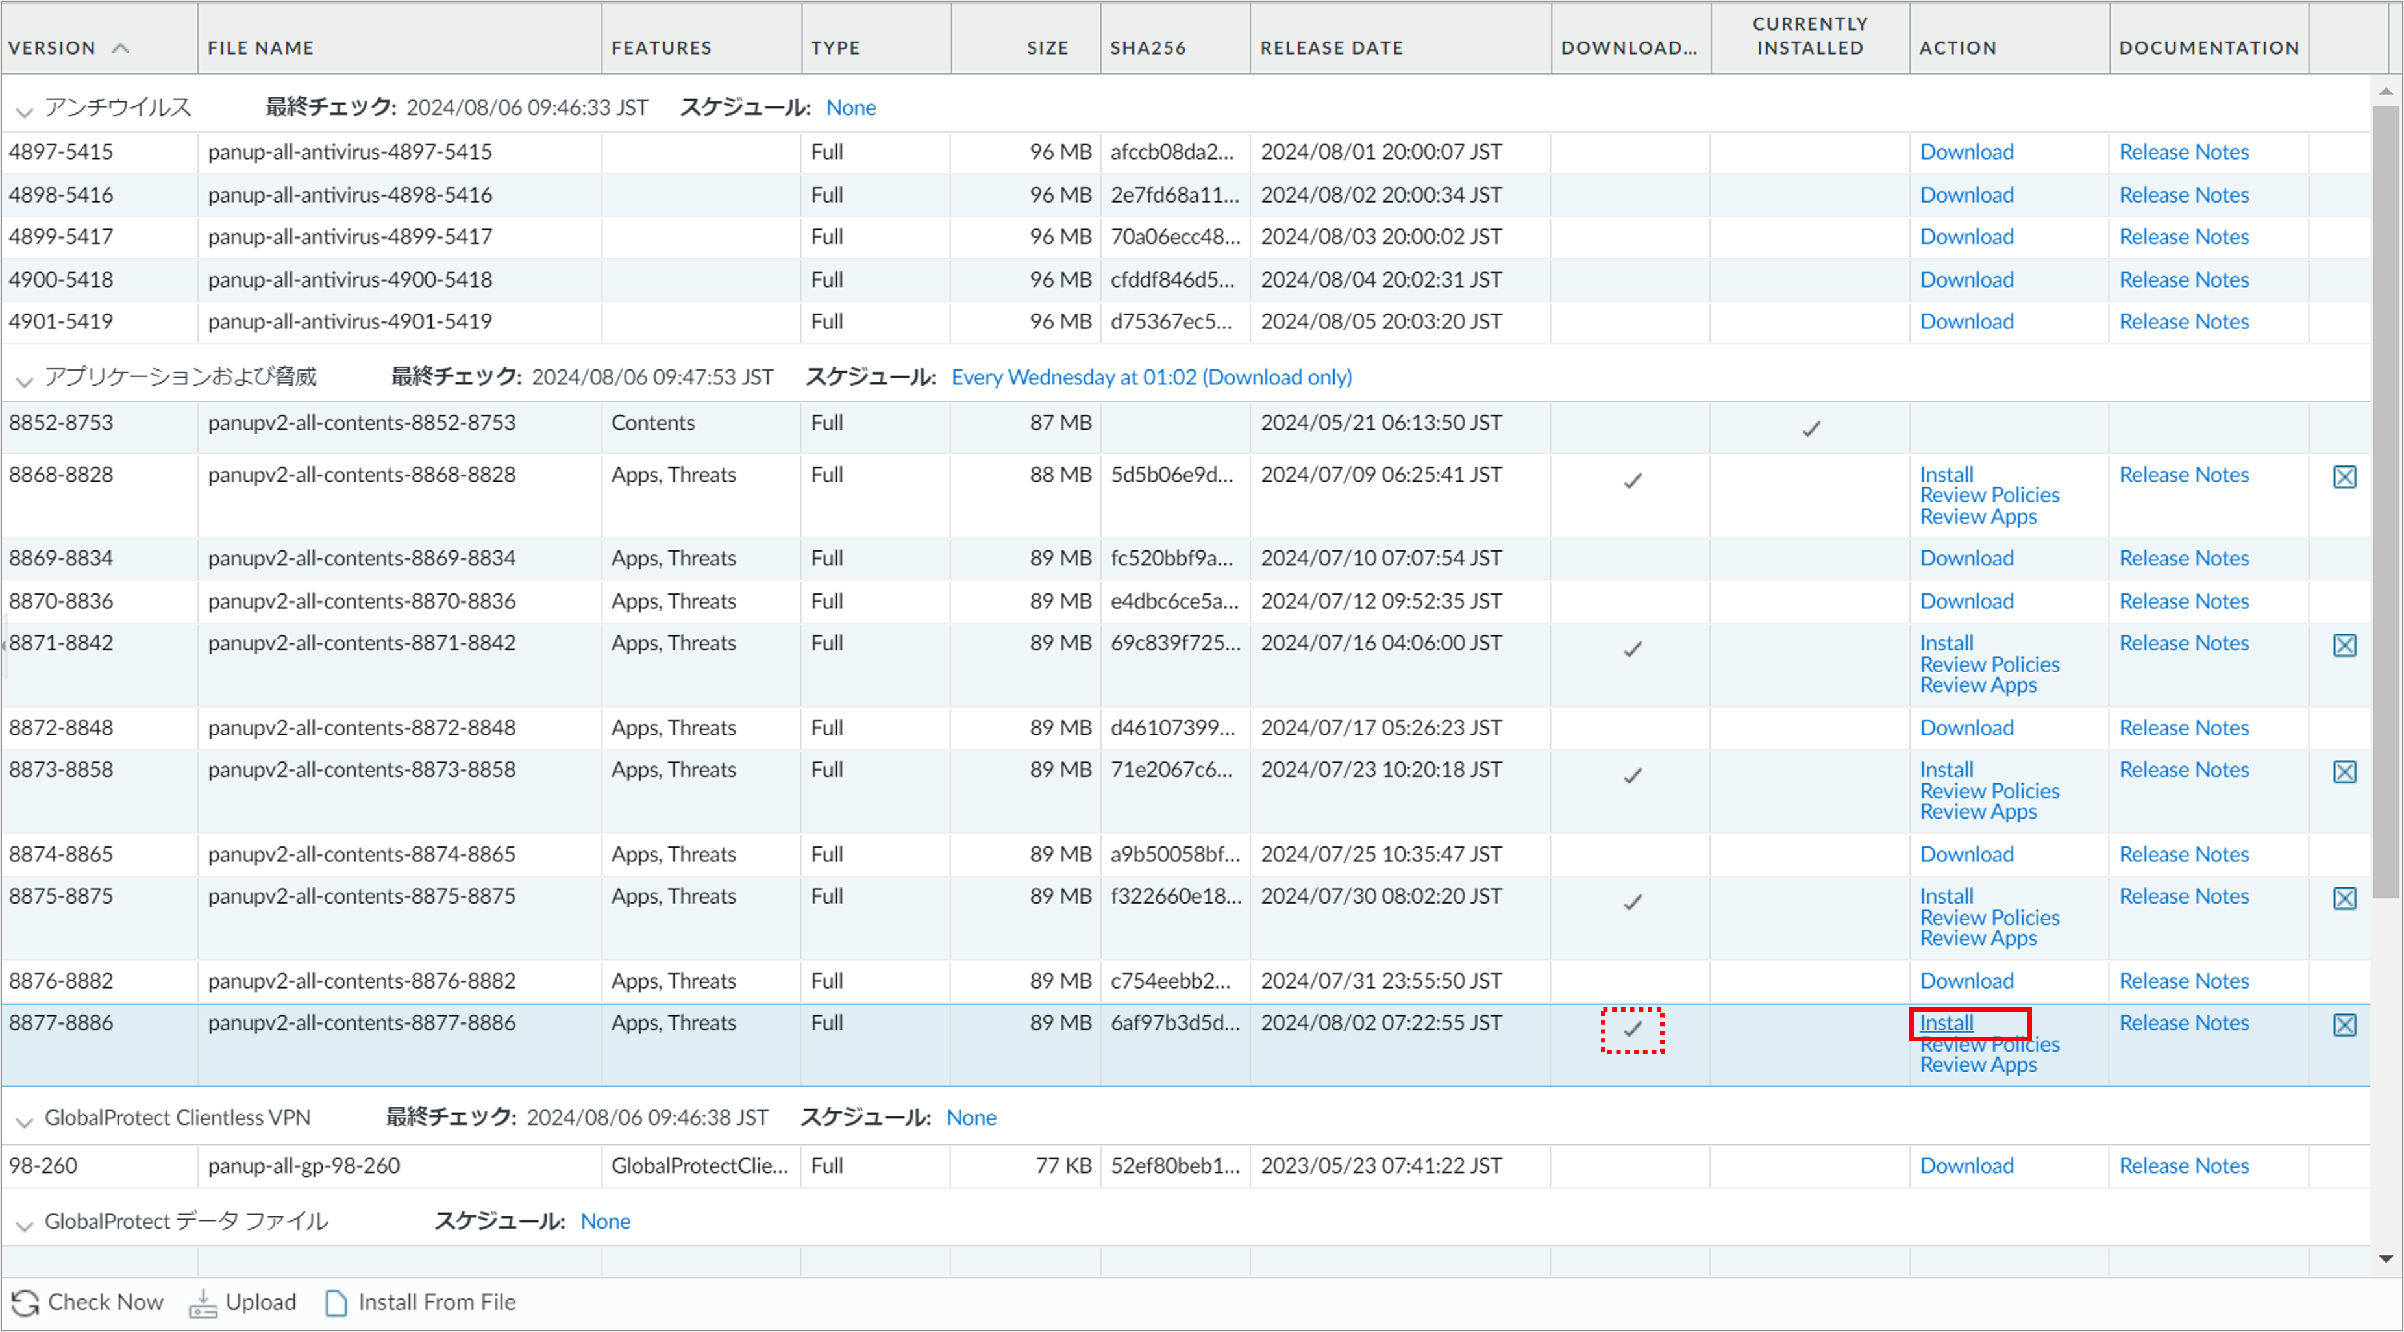The image size is (2404, 1332).
Task: Click Install for content 8875-8875
Action: click(x=1947, y=896)
